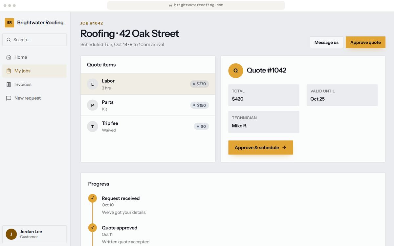Focus the Search field
394x246 pixels.
34,40
